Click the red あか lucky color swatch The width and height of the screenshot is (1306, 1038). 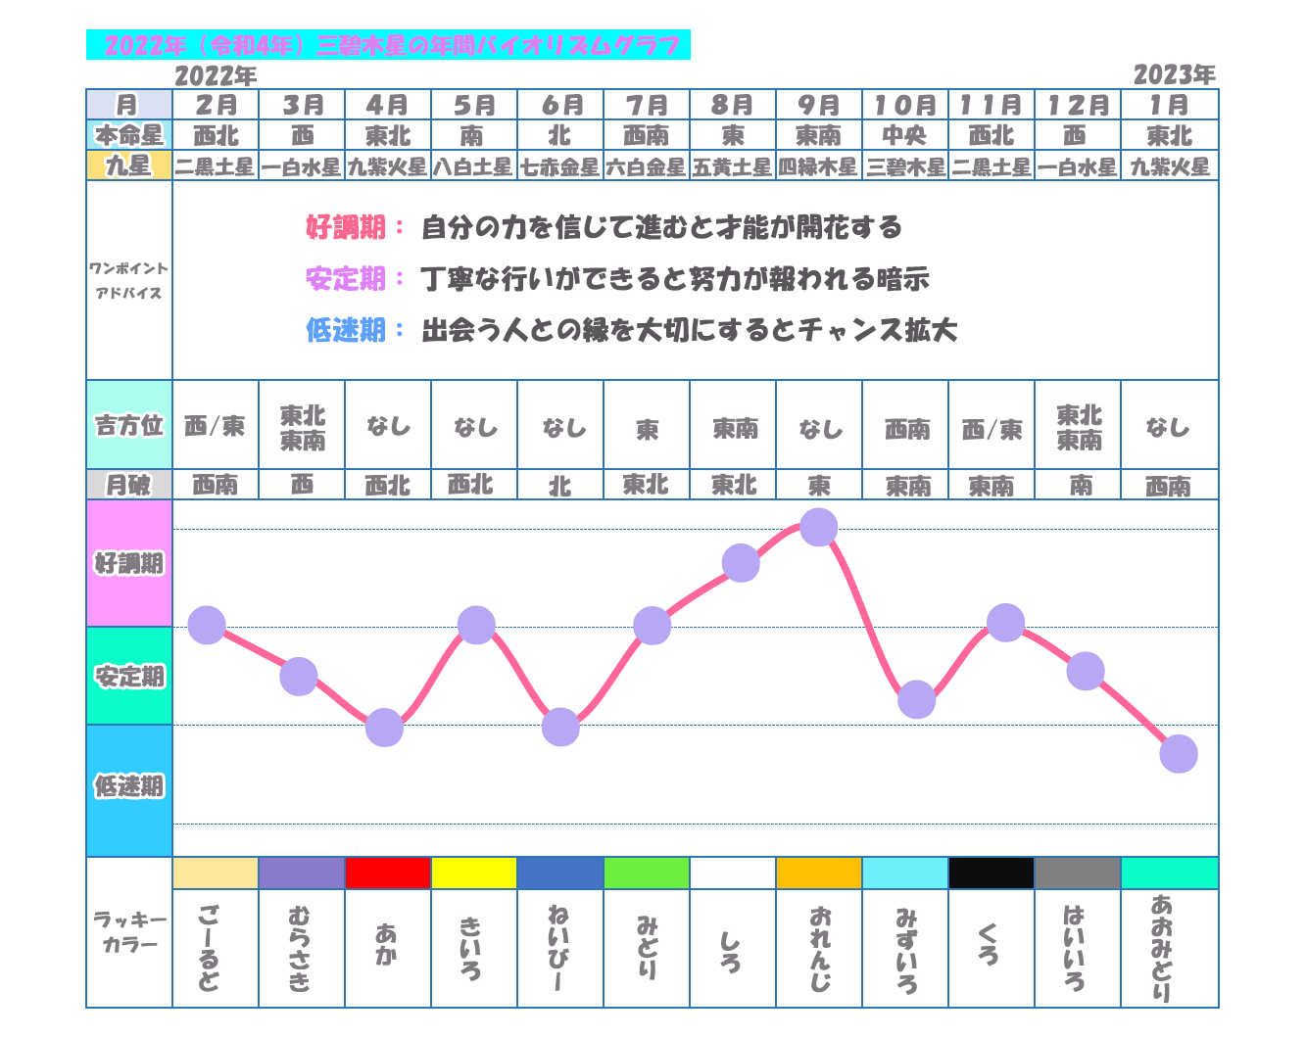coord(388,873)
